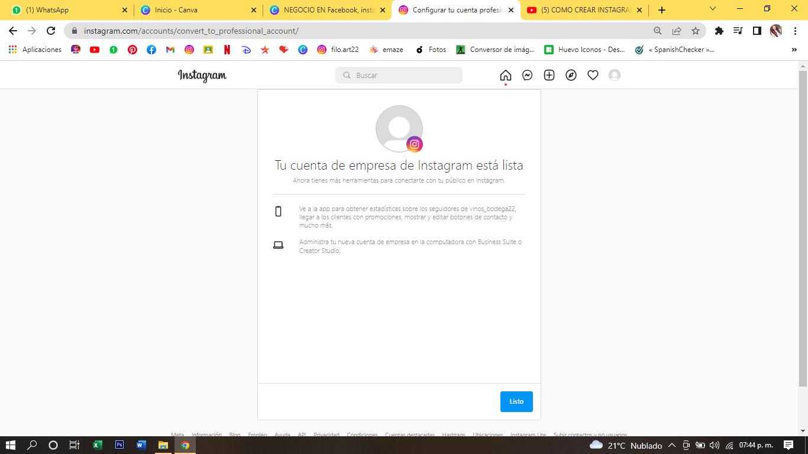Image resolution: width=808 pixels, height=454 pixels.
Task: Open the Conversor de imág... bookmark
Action: [x=495, y=50]
